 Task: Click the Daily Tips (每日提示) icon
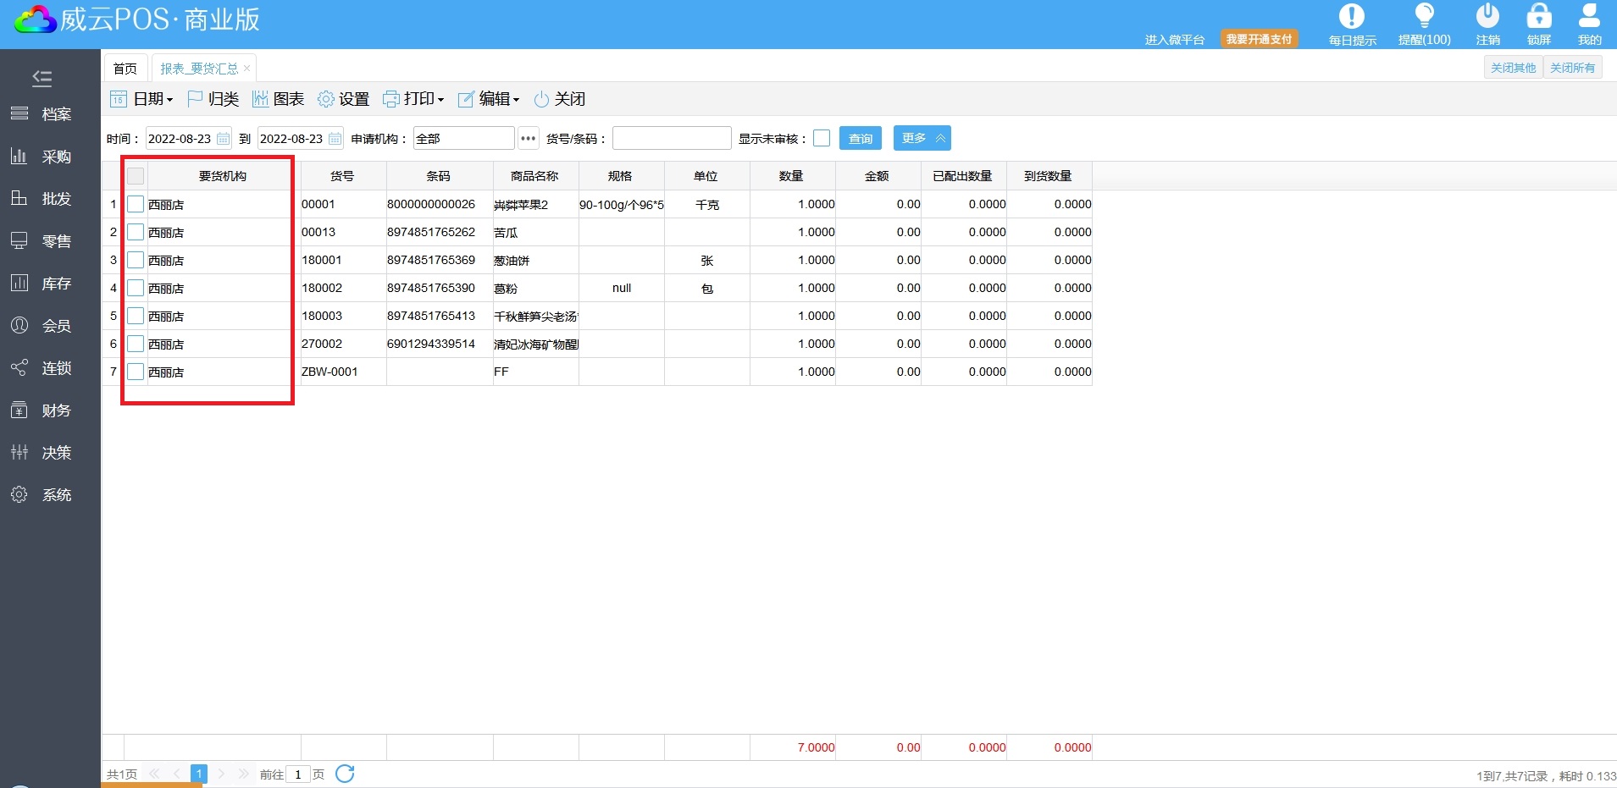pyautogui.click(x=1351, y=17)
